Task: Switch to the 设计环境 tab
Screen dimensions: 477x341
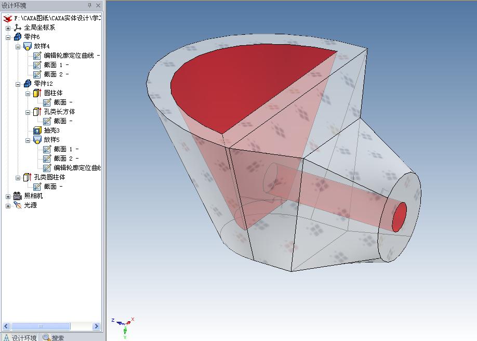Action: (x=20, y=337)
